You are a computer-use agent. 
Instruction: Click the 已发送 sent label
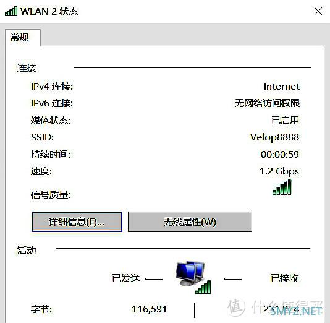point(126,278)
